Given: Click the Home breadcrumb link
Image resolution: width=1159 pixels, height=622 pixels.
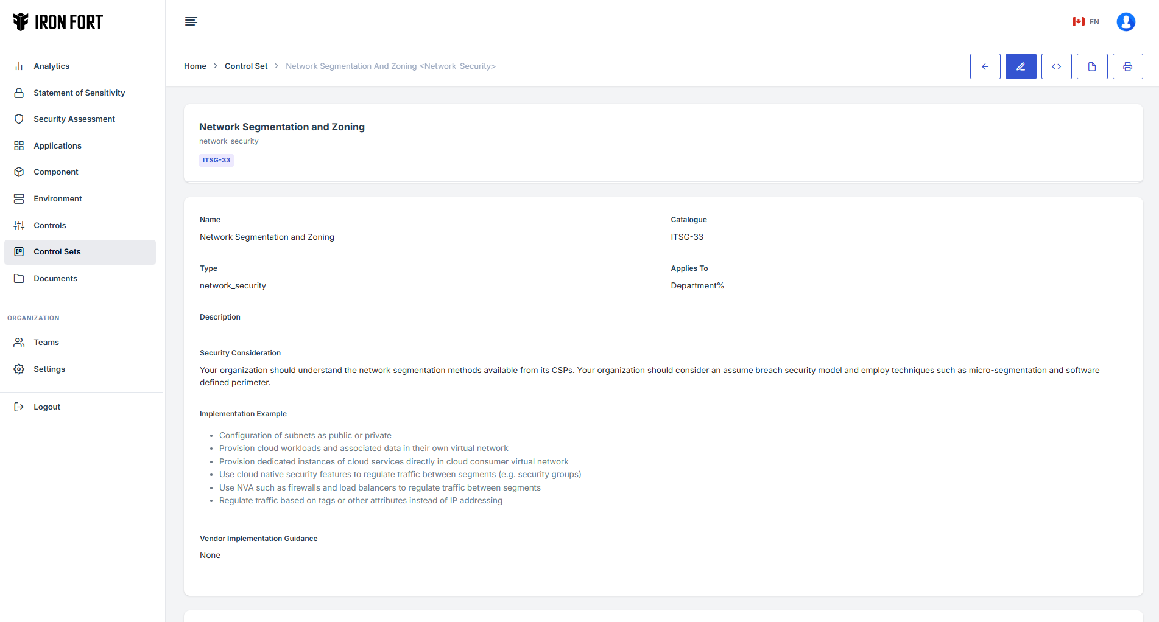Looking at the screenshot, I should (x=195, y=66).
